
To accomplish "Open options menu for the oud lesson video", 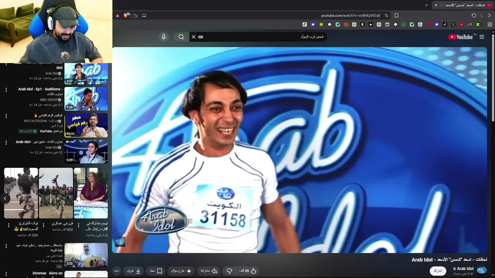I will pyautogui.click(x=6, y=246).
